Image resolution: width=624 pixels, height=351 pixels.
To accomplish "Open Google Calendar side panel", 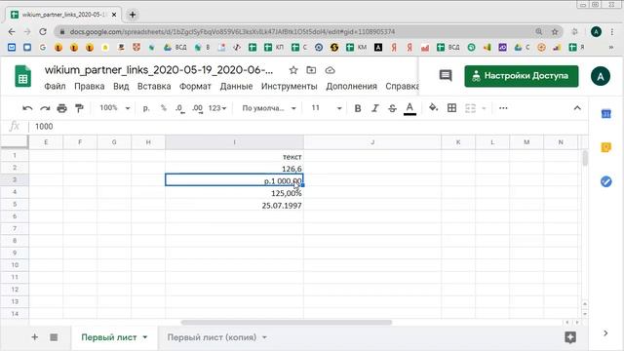I will point(606,114).
